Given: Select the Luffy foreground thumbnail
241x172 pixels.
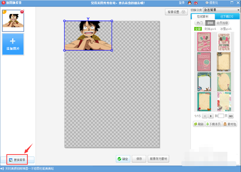Looking at the screenshot, I should [x=13, y=21].
